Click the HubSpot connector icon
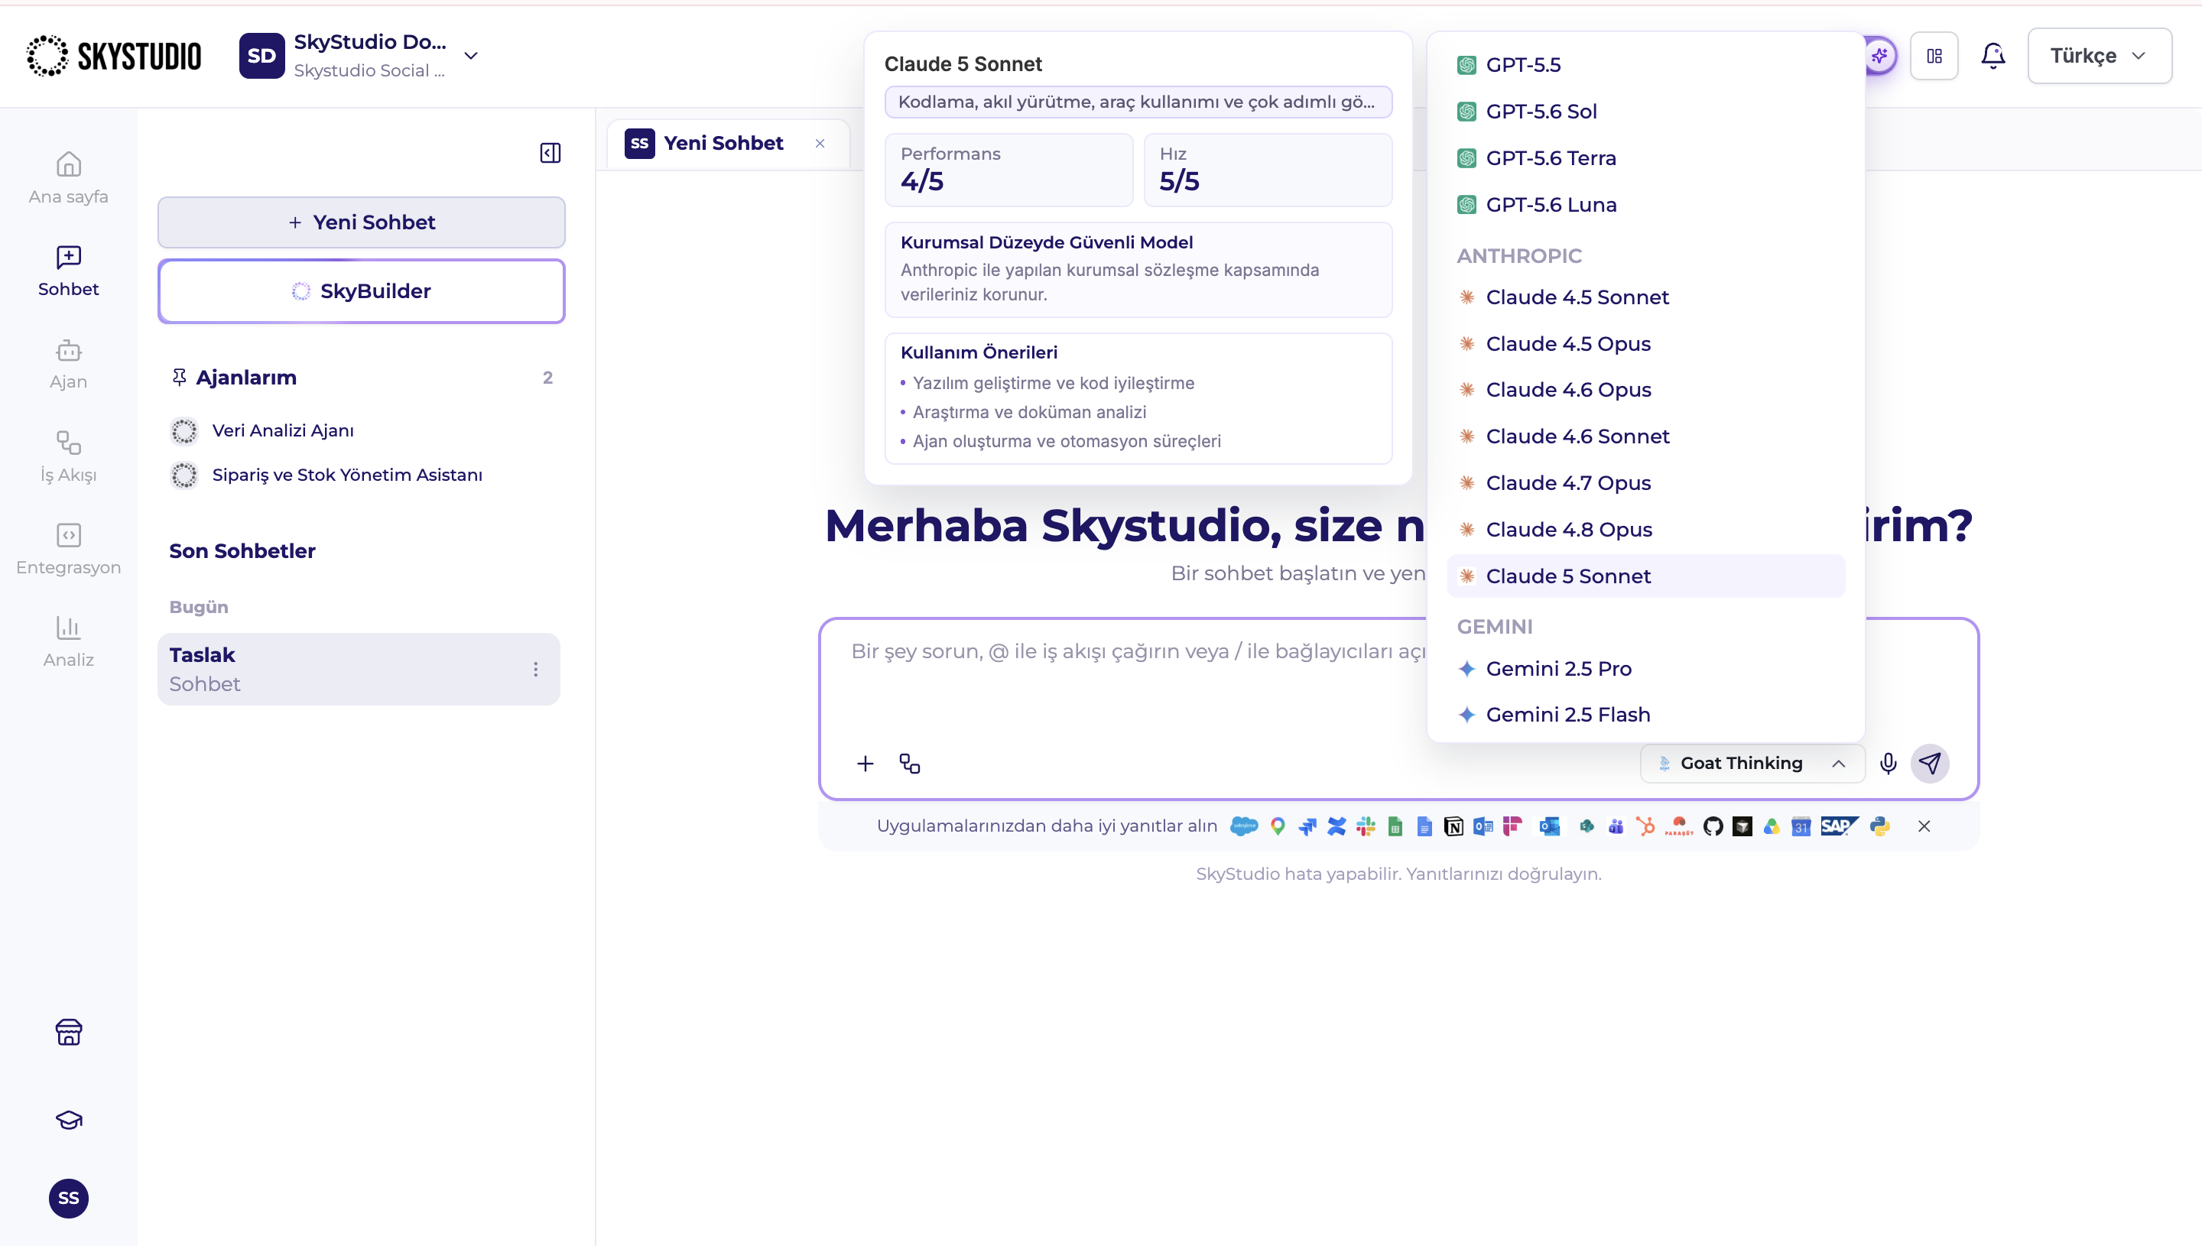2202x1246 pixels. point(1645,826)
